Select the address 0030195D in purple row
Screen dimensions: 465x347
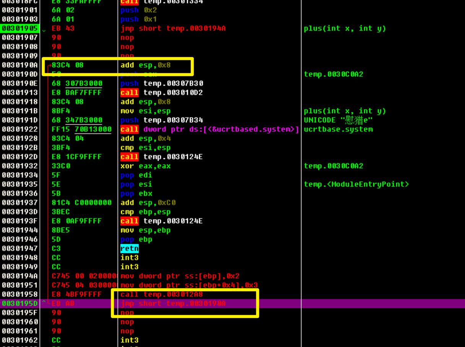click(x=20, y=303)
